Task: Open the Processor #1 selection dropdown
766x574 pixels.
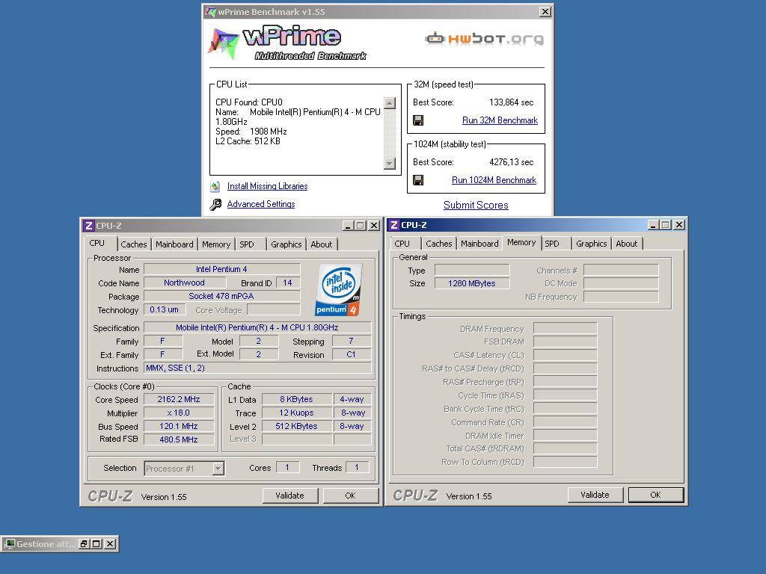Action: coord(218,469)
